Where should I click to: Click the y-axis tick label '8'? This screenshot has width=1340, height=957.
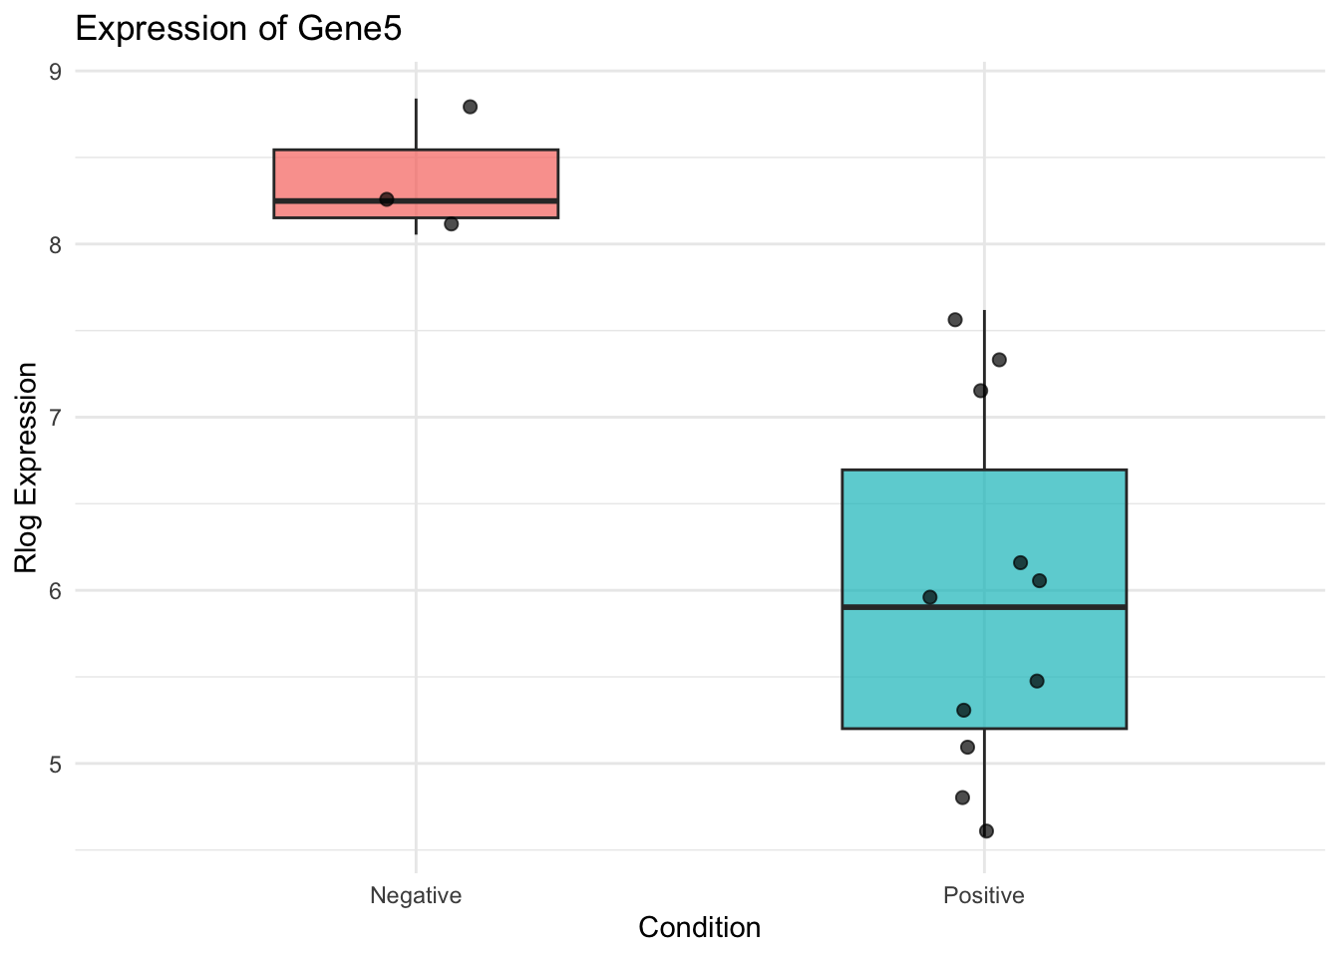[56, 245]
